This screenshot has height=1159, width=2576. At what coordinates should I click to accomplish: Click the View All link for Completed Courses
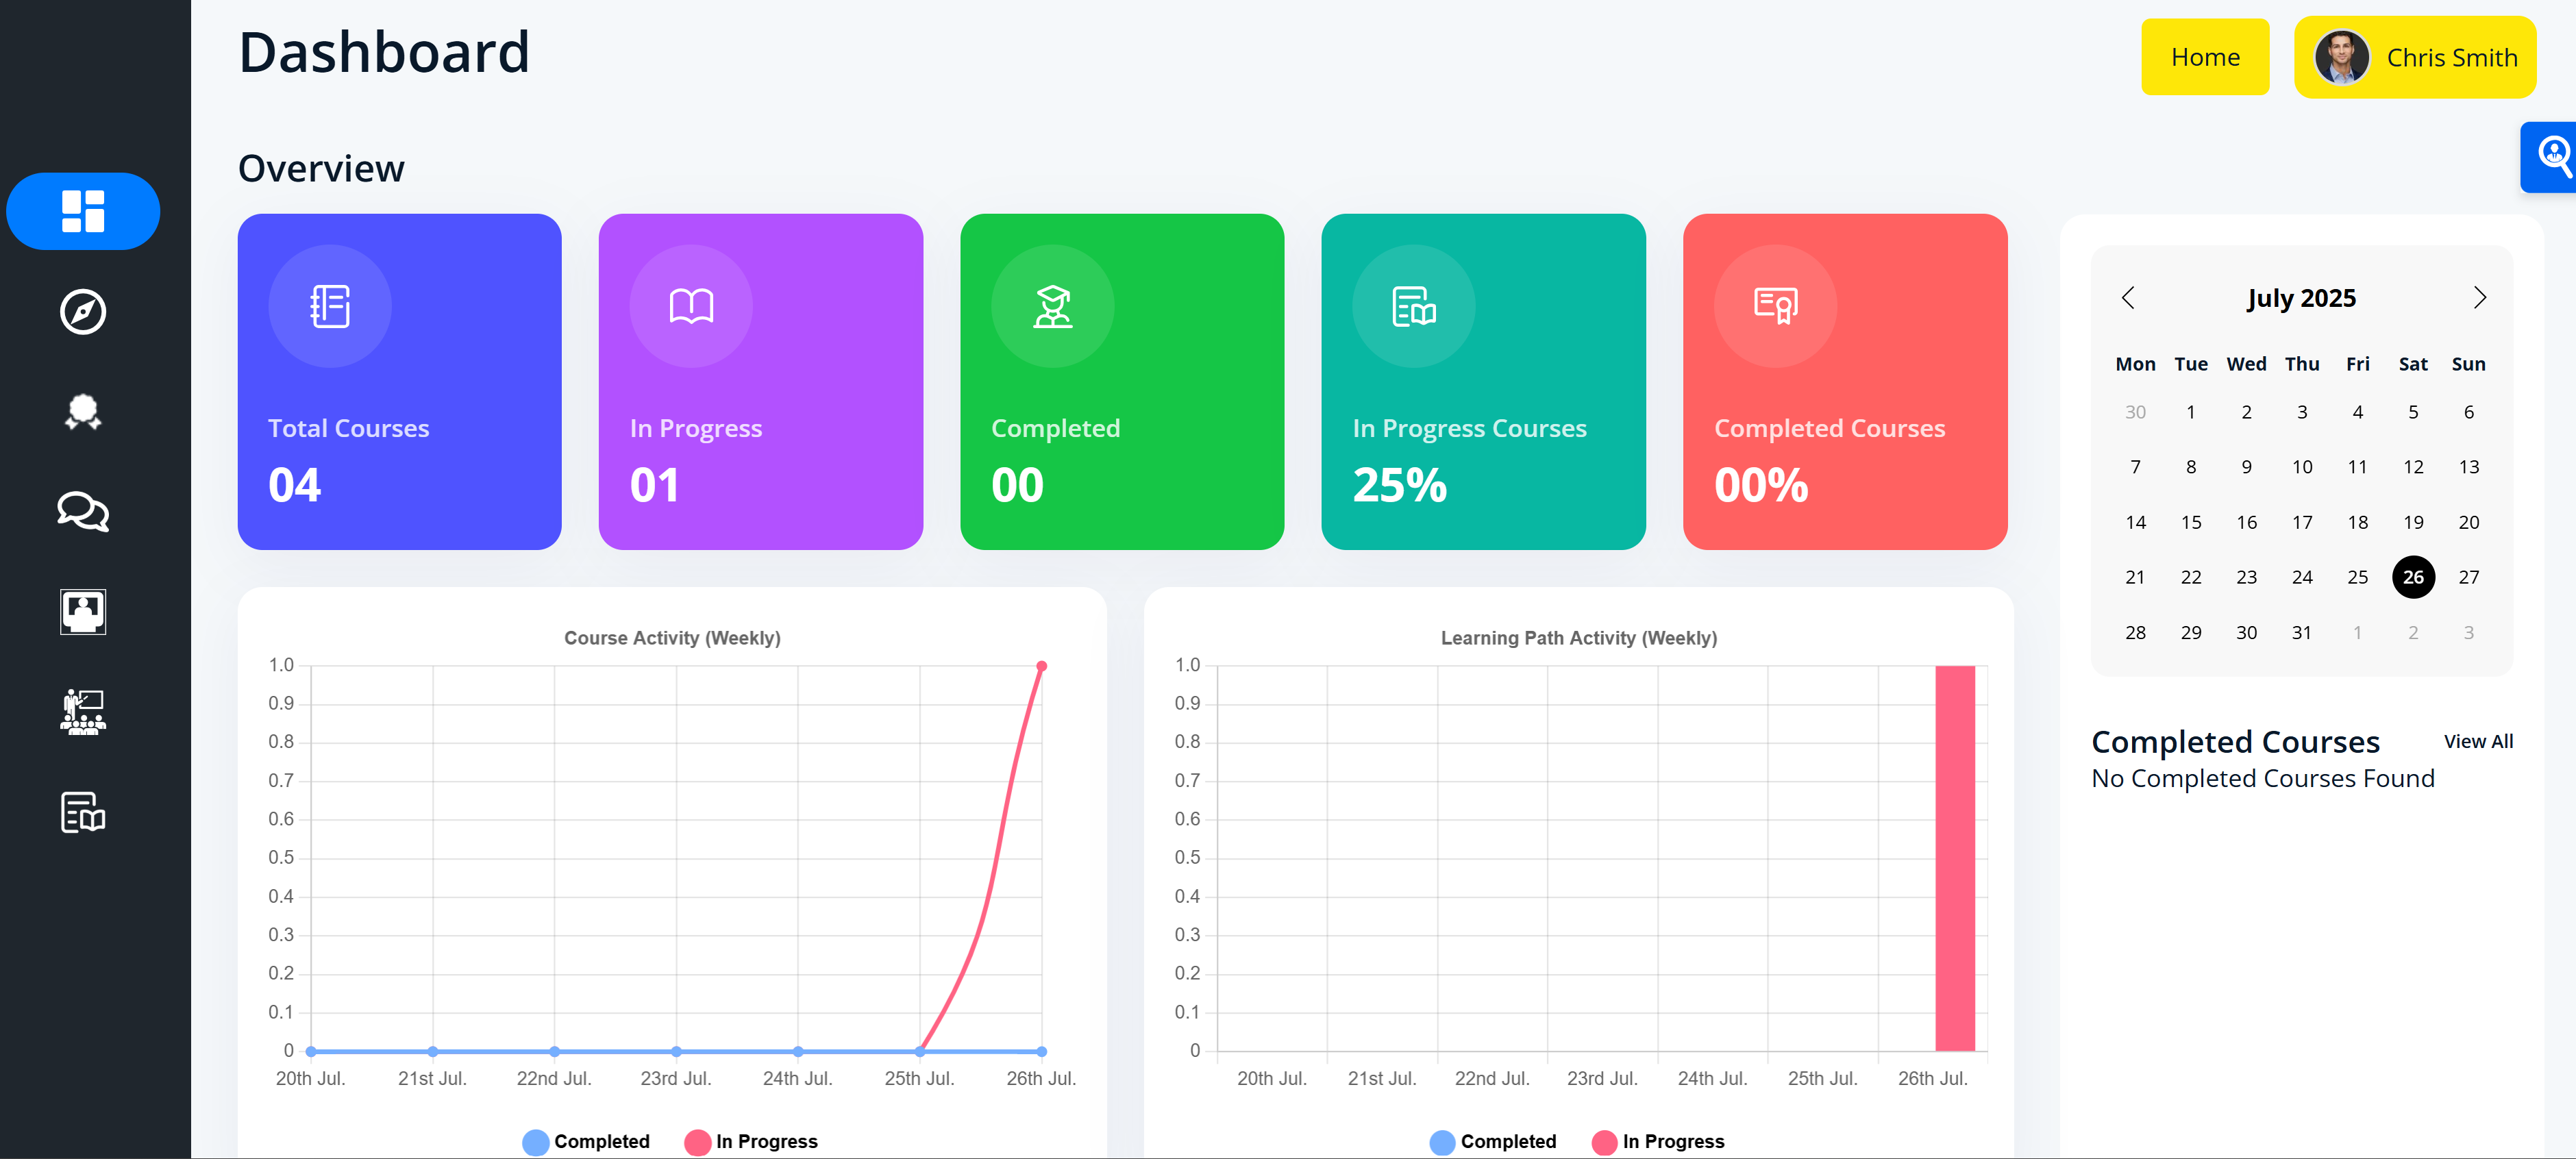point(2479,741)
